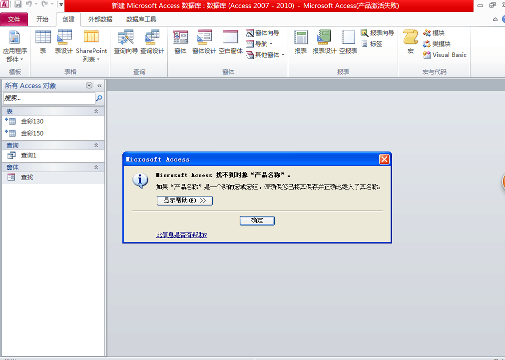Open the Navigation (导航) form dropdown

coord(259,44)
